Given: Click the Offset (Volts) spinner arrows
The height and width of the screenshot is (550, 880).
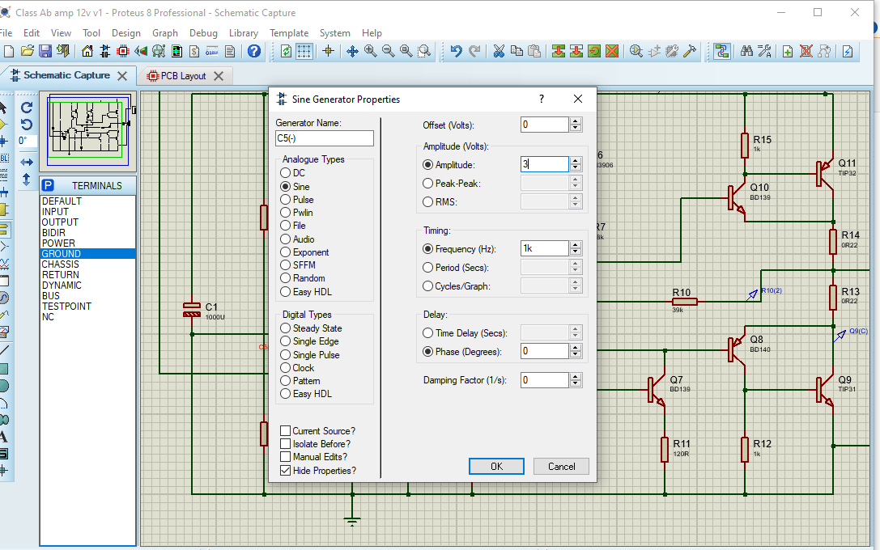Looking at the screenshot, I should coord(576,125).
